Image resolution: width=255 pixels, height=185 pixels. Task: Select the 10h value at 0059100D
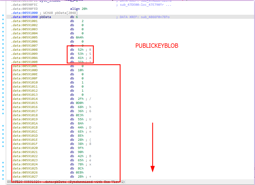point(81,70)
